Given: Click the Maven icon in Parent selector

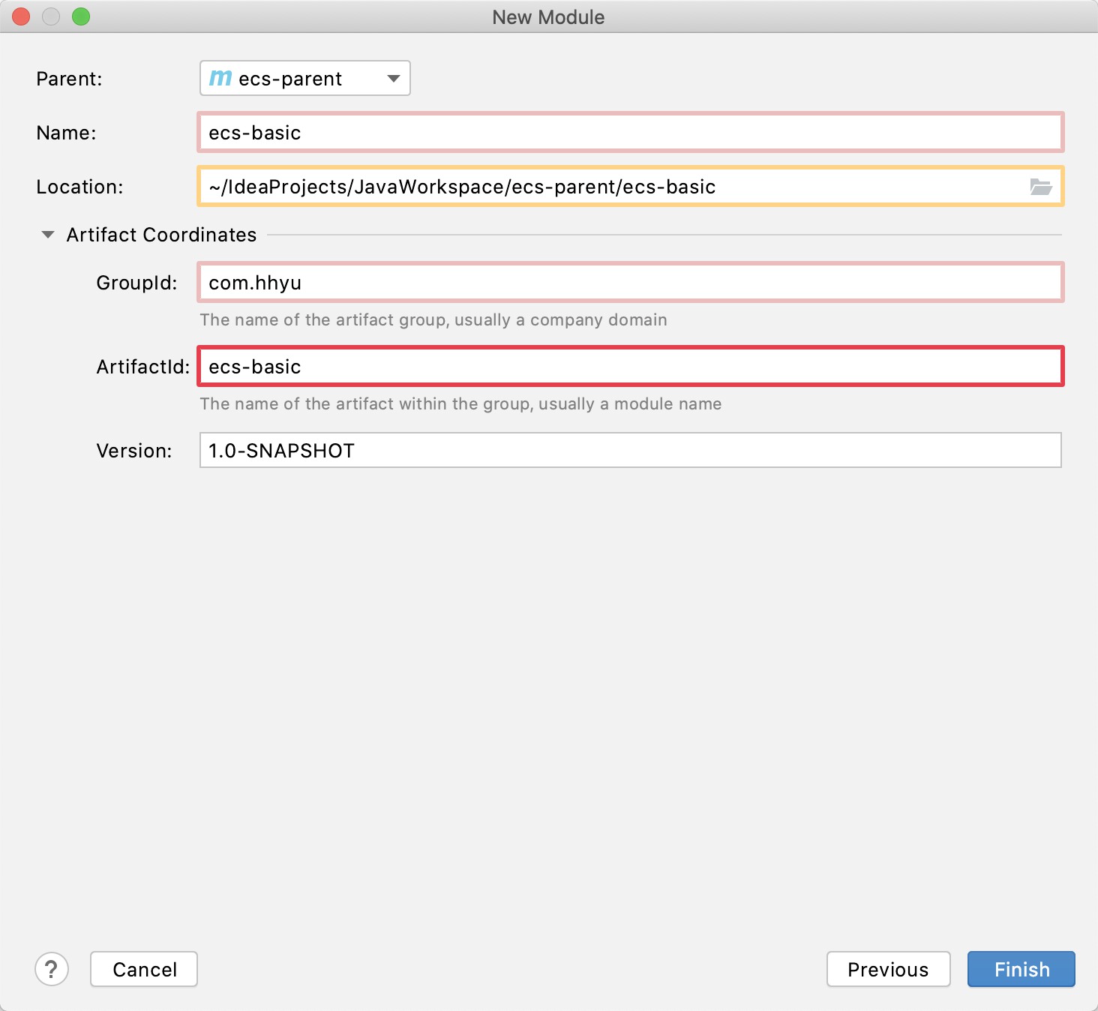Looking at the screenshot, I should tap(220, 78).
